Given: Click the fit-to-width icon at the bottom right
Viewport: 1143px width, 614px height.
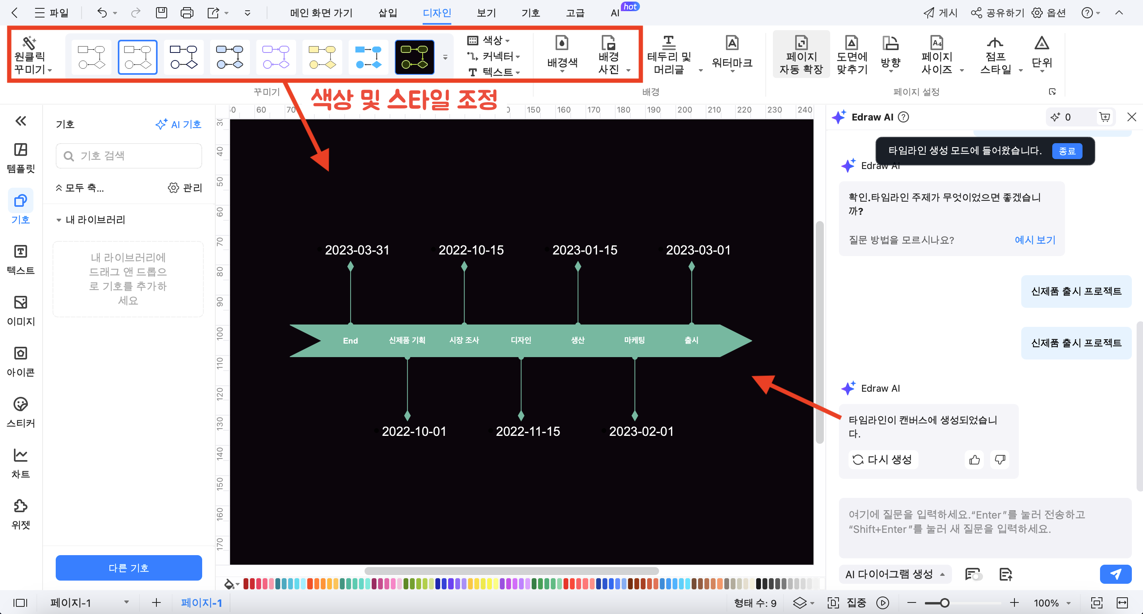Looking at the screenshot, I should pos(1122,602).
